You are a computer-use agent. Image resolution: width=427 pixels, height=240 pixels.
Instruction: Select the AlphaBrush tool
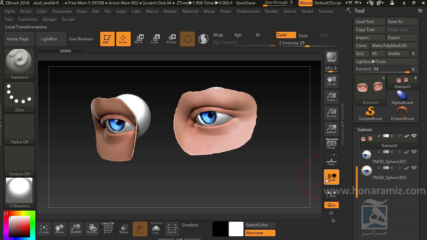coord(402,98)
